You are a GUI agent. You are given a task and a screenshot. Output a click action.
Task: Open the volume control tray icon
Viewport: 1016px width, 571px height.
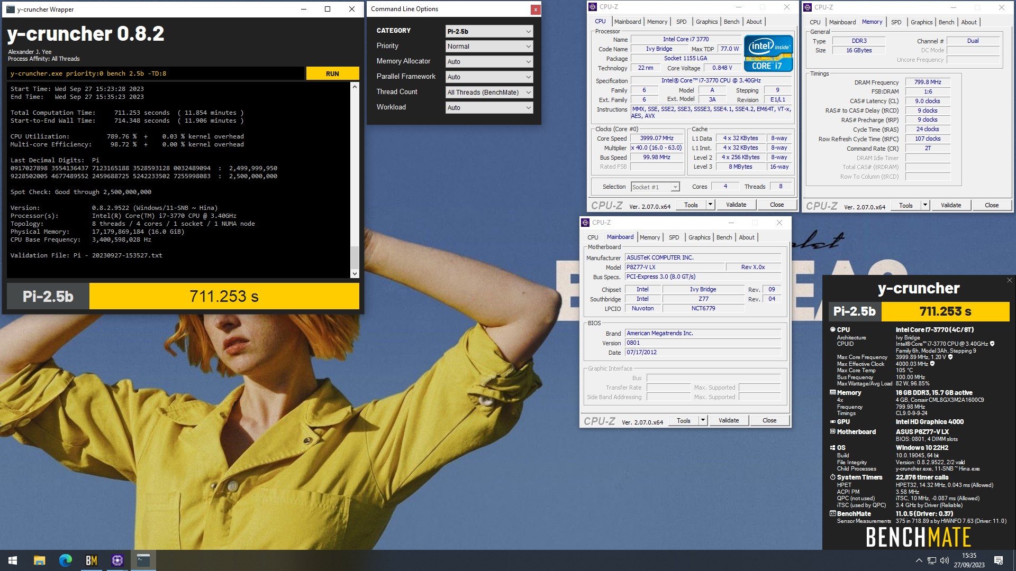[945, 560]
